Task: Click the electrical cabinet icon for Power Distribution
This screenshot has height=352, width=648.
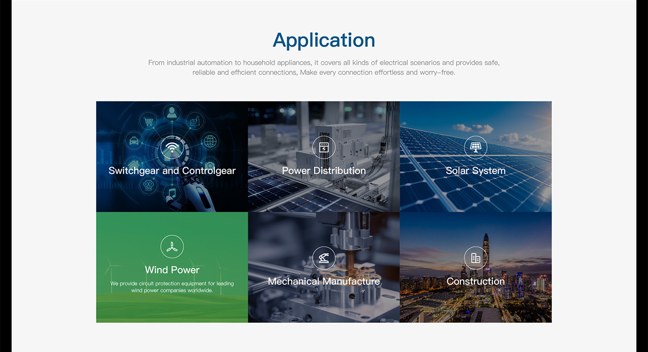Action: (x=324, y=147)
